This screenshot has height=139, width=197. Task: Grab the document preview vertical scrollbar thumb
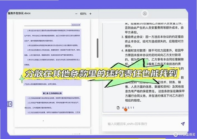tap(98, 48)
